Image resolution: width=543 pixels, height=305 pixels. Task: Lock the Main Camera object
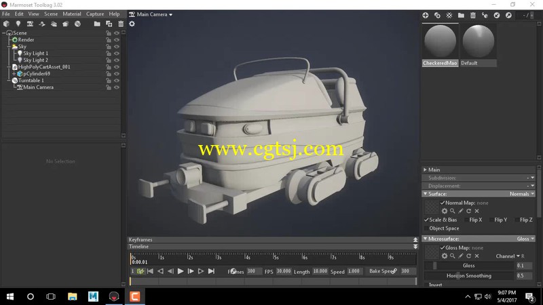[x=109, y=87]
